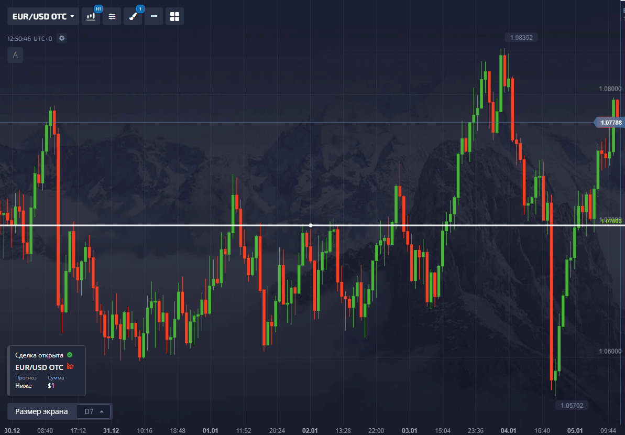
Task: Click the 1.08352 high price marker
Action: point(521,37)
